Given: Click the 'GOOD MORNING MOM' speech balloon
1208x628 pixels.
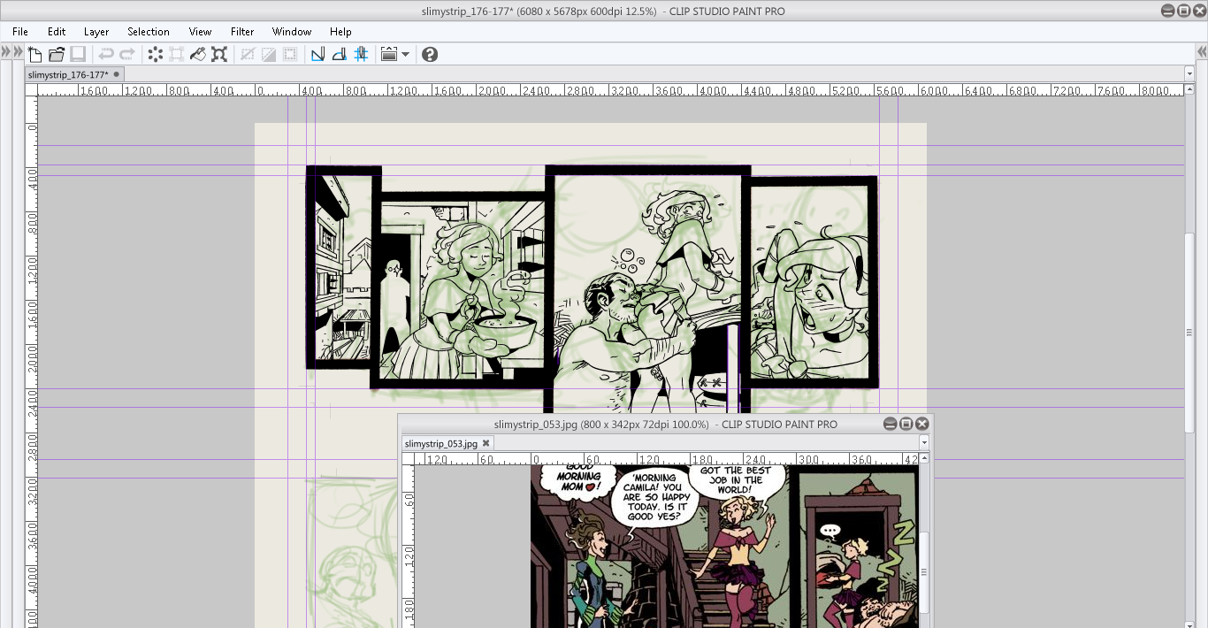Looking at the screenshot, I should coord(579,481).
